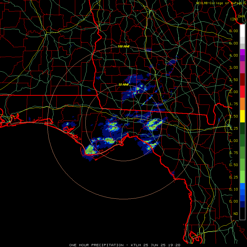Select the dark green swatch beside 1.25
The height and width of the screenshot is (247, 247).
[242, 128]
